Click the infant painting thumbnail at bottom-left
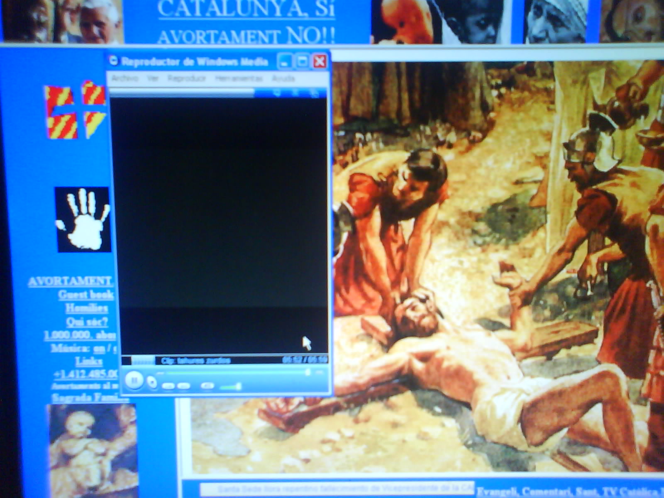This screenshot has width=664, height=498. tap(93, 451)
